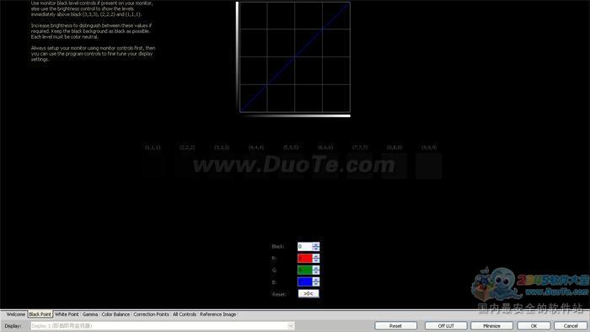Switch to the Welcome tab
Viewport: 590px width, 332px height.
(x=16, y=314)
